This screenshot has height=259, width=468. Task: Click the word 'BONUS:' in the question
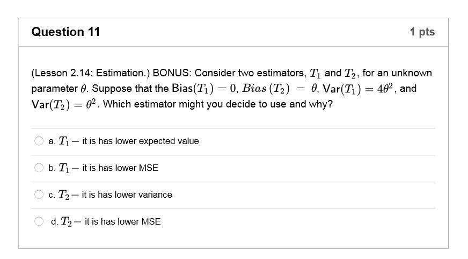tap(172, 73)
